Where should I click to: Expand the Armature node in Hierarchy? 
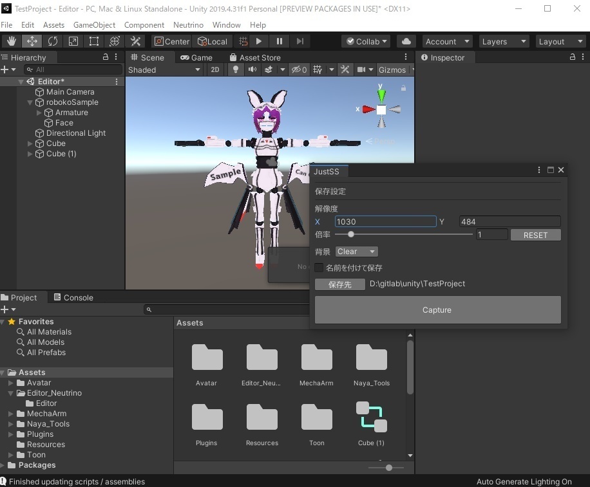[x=39, y=112]
